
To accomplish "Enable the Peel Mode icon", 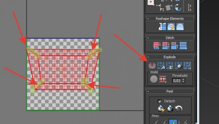I will (170, 109).
